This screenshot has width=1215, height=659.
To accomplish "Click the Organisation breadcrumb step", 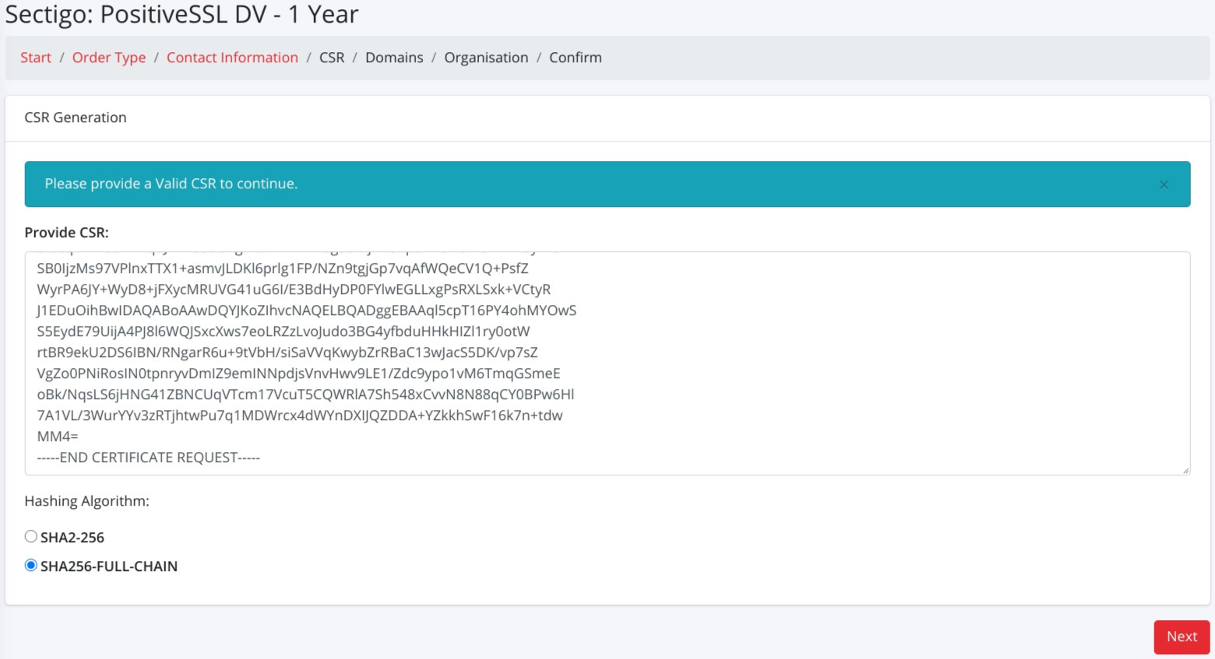I will 486,58.
